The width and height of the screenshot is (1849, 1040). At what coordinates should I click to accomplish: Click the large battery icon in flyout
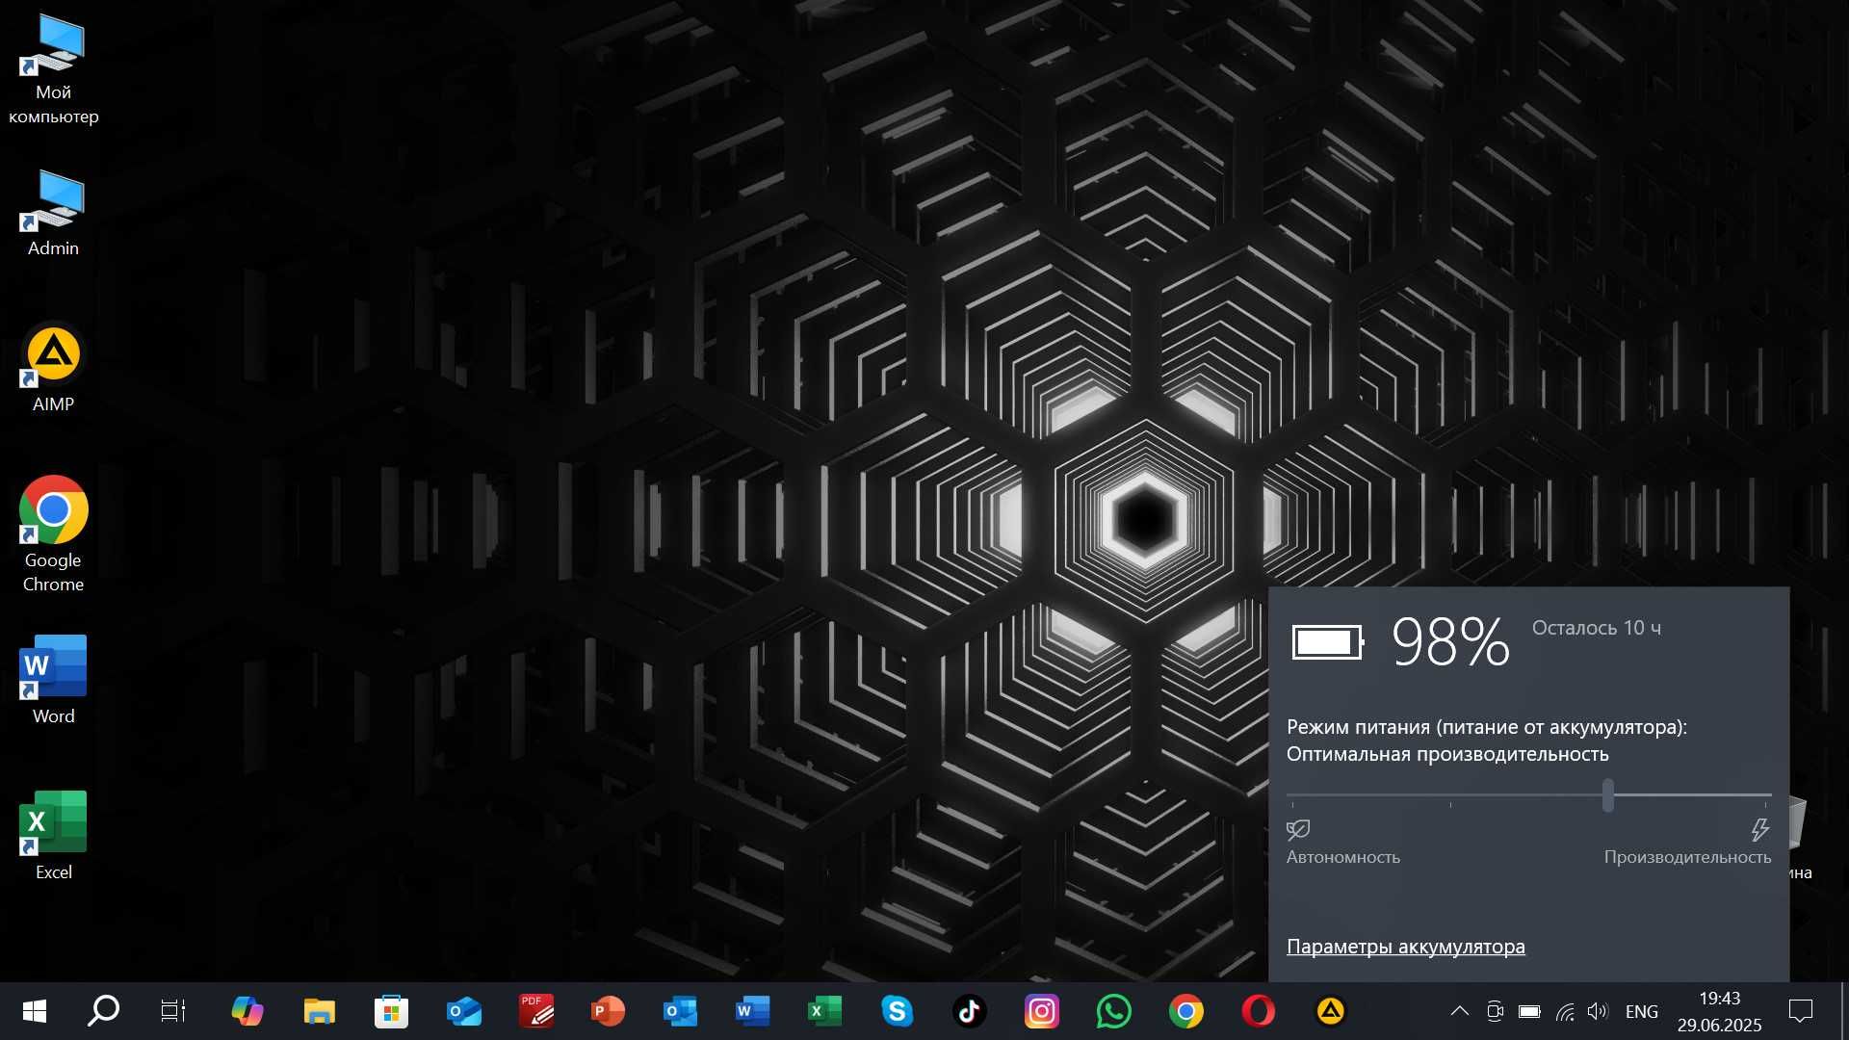point(1328,642)
